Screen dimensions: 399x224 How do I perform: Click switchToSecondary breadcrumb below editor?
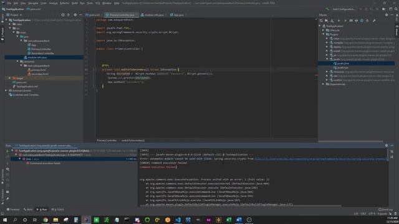pos(133,141)
